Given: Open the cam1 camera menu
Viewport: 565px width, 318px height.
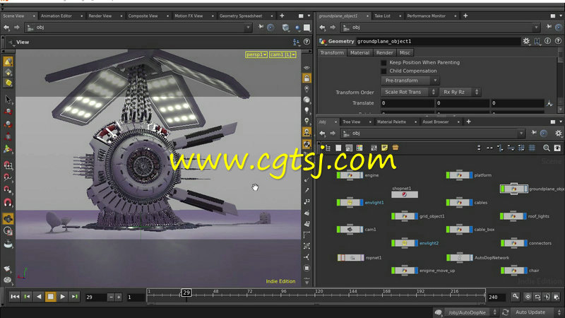Looking at the screenshot, I should [282, 54].
